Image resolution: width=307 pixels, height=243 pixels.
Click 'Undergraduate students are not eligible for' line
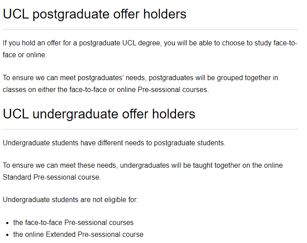[71, 200]
